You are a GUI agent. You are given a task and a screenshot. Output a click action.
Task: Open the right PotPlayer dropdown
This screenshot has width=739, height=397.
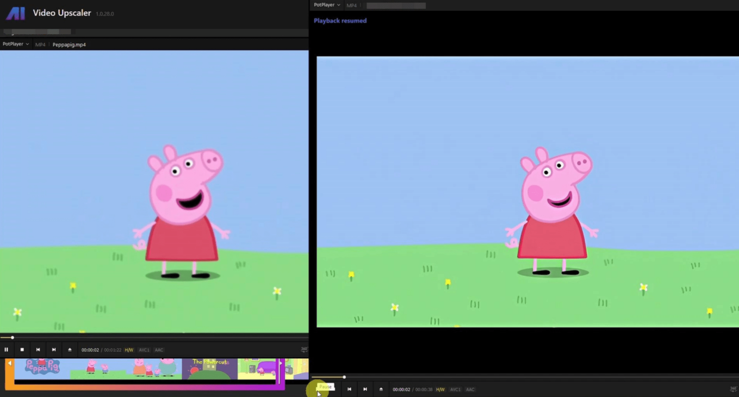pyautogui.click(x=325, y=5)
